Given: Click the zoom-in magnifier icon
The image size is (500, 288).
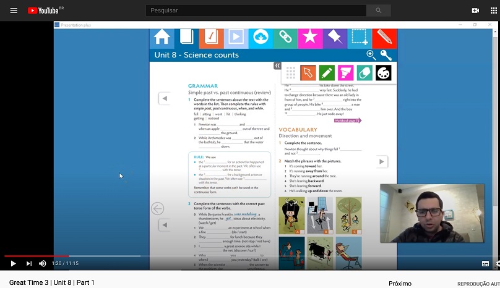Looking at the screenshot, I should coord(371,55).
